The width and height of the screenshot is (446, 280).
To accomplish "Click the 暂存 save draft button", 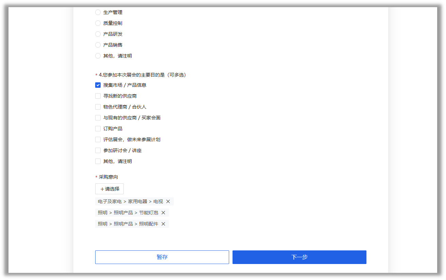I will click(x=162, y=257).
